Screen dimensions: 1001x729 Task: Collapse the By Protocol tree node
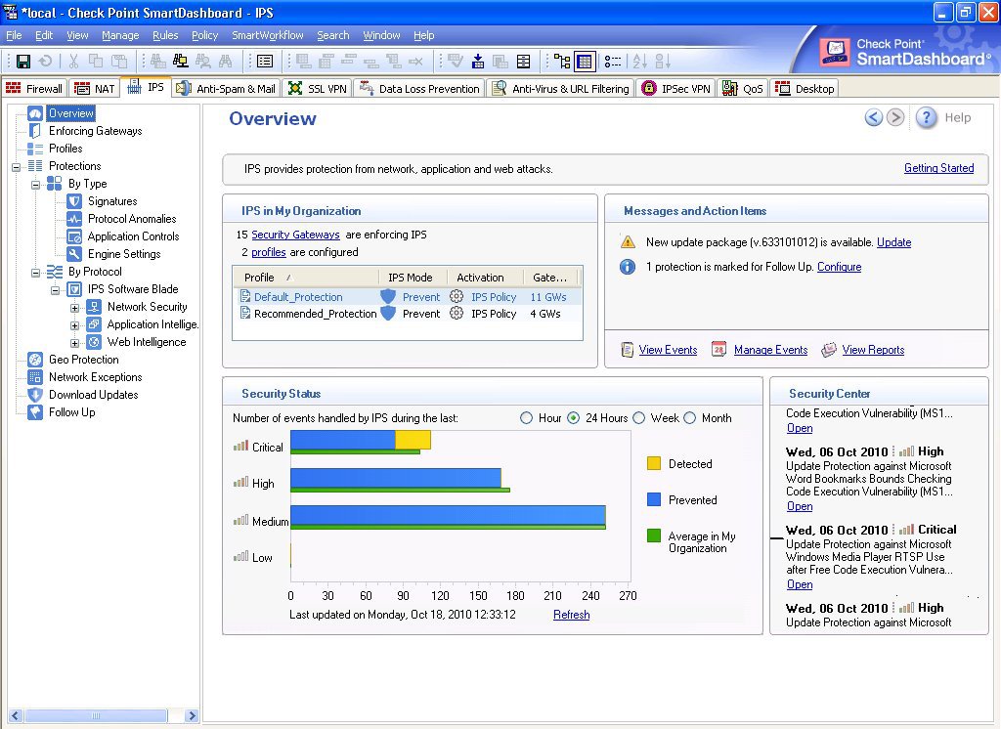coord(36,272)
